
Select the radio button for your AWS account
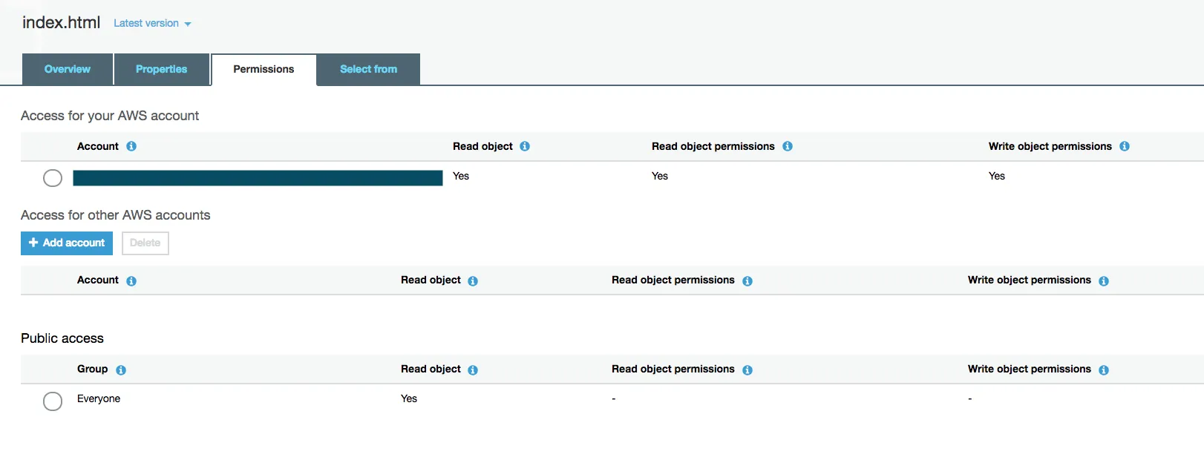coord(53,178)
